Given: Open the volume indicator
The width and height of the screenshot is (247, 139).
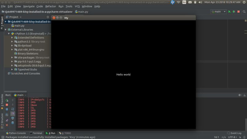Looking at the screenshot, I should 200,2.
